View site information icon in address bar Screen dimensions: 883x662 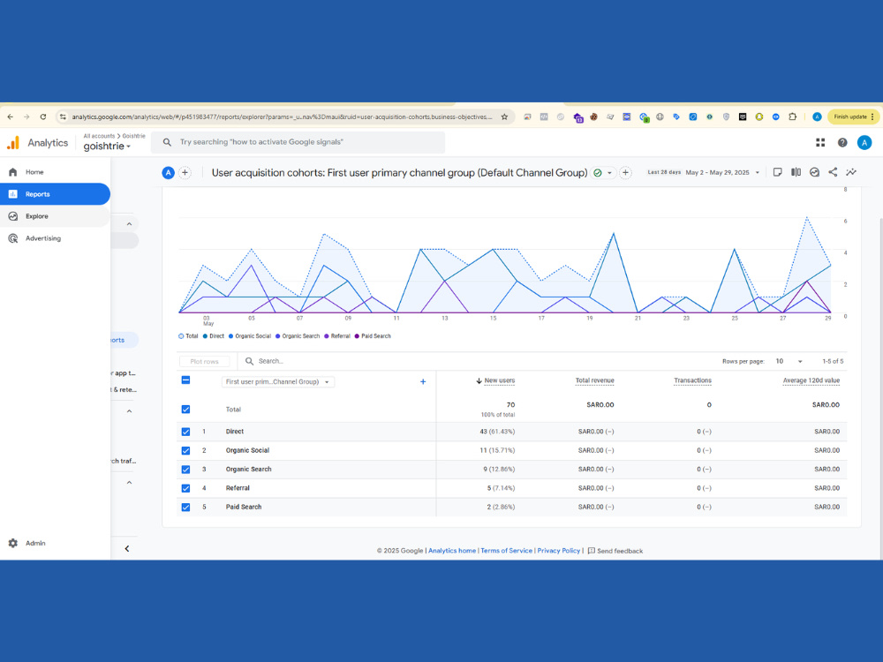pos(63,117)
